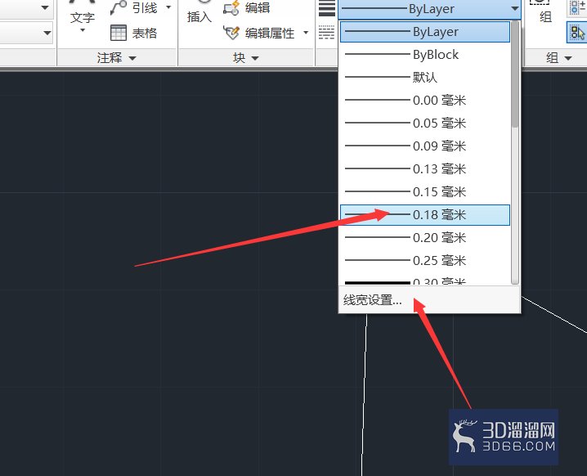Open 线宽设置... lineweight settings
This screenshot has width=587, height=476.
click(429, 300)
